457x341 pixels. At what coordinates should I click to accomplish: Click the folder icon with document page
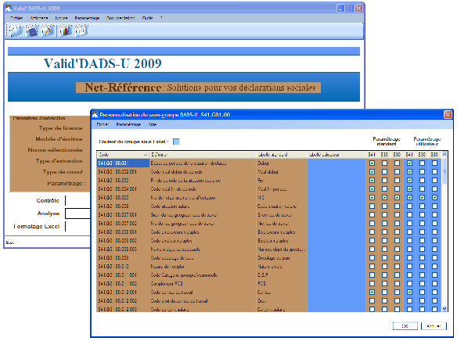pos(82,31)
